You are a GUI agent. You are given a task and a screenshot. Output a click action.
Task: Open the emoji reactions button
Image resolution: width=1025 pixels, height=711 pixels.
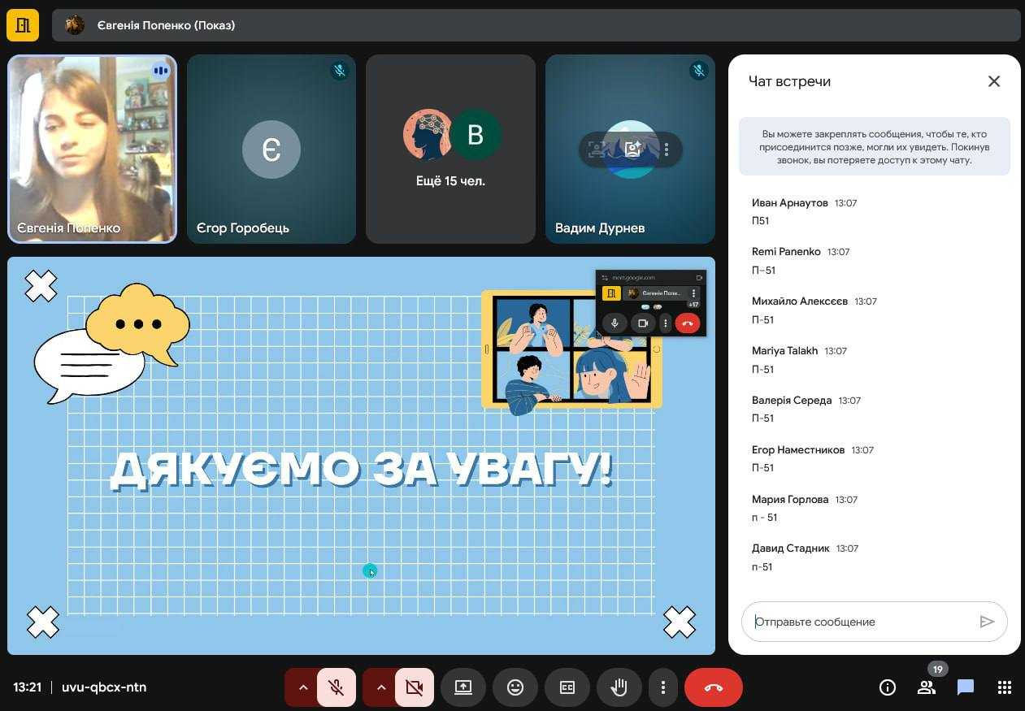point(515,687)
